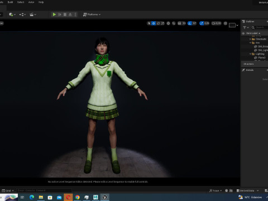268x201 pixels.
Task: Click the skip frame playback button
Action: (x=60, y=15)
